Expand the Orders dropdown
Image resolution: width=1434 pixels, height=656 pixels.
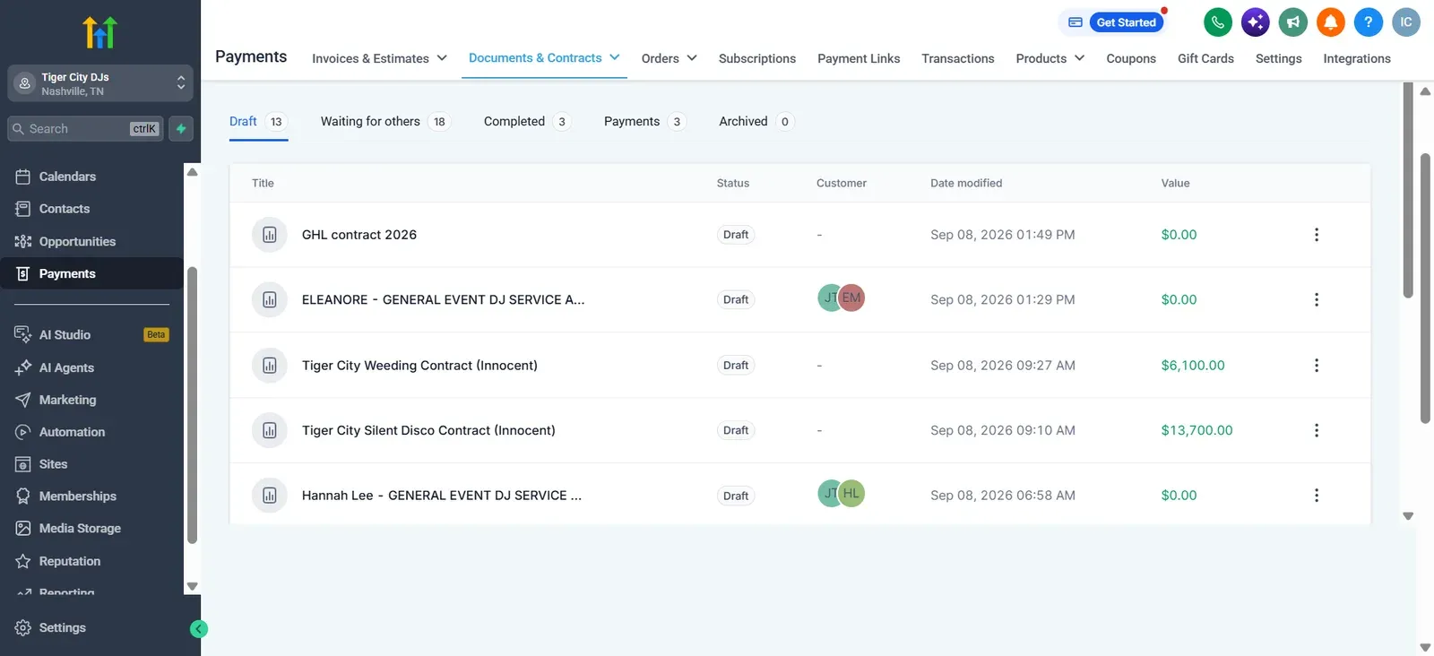(669, 58)
